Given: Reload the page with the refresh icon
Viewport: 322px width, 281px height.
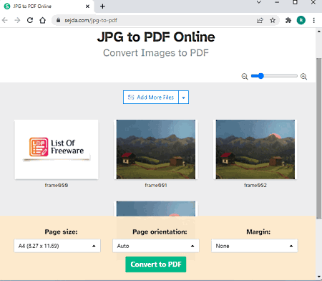Looking at the screenshot, I should coord(30,20).
